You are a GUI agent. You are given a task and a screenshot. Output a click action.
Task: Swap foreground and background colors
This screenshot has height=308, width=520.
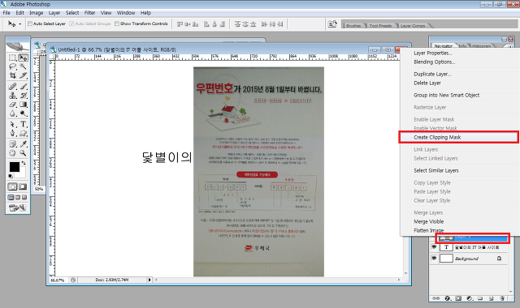(24, 163)
